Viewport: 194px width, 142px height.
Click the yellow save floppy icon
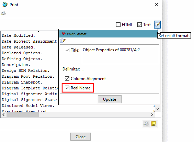[154, 124]
